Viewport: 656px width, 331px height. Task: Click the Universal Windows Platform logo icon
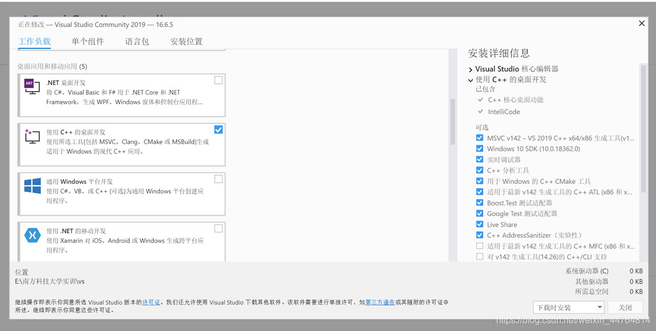(32, 186)
